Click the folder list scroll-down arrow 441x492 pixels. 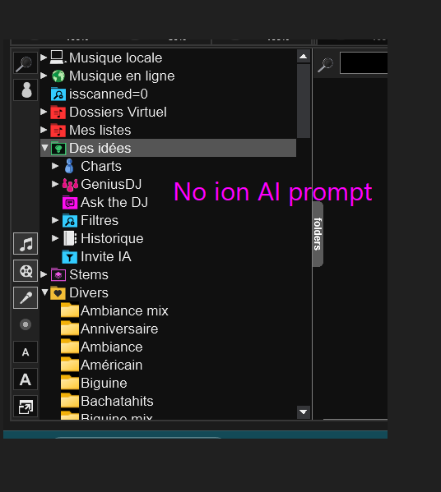pos(304,412)
